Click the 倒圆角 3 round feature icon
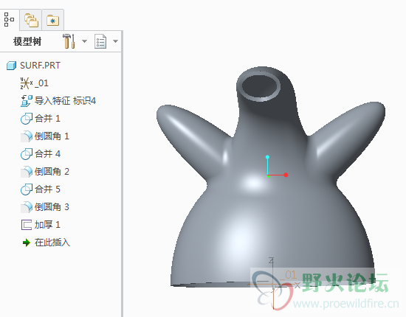This screenshot has height=317, width=406. click(x=27, y=207)
